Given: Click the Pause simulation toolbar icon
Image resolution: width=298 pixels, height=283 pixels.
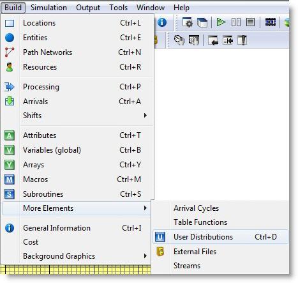Looking at the screenshot, I should [x=236, y=22].
